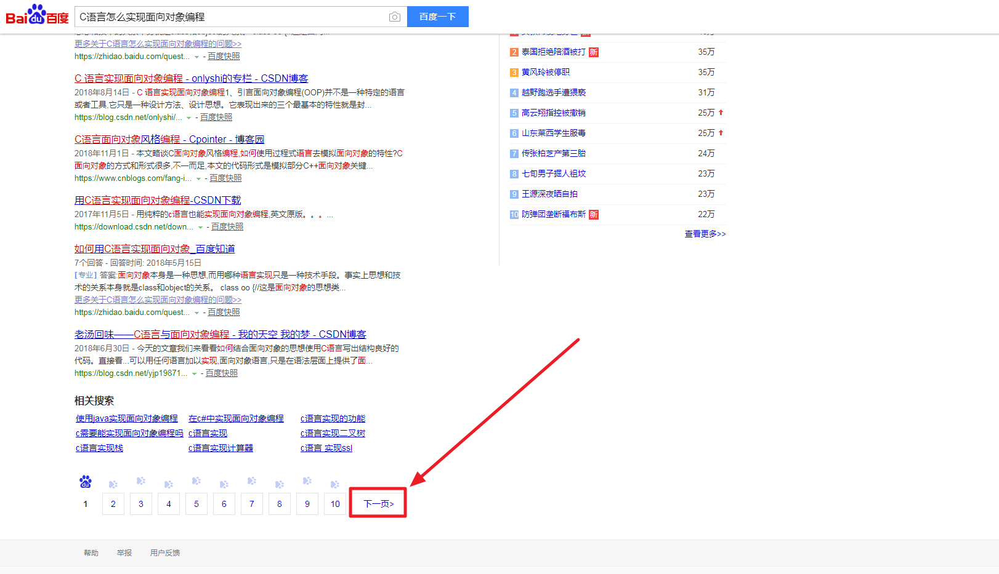
Task: Open result 用C语言实现面向对象编程-CSDN下载
Action: pyautogui.click(x=158, y=200)
